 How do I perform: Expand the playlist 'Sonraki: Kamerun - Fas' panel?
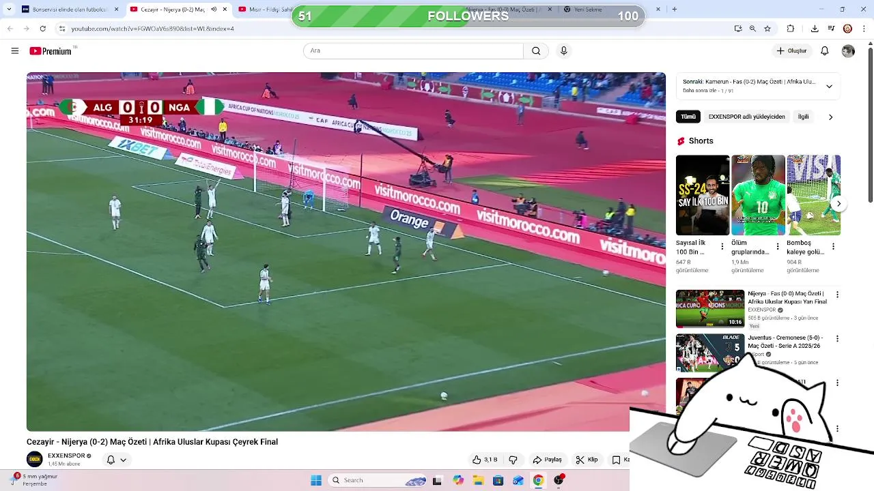[x=758, y=86]
